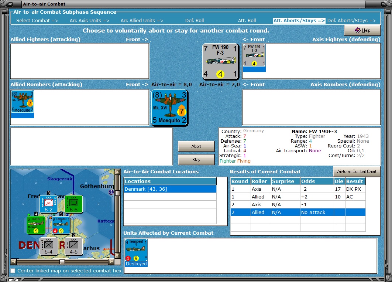The width and height of the screenshot is (392, 282).
Task: Select the green 6-6 armor unit on map
Action: click(x=73, y=204)
